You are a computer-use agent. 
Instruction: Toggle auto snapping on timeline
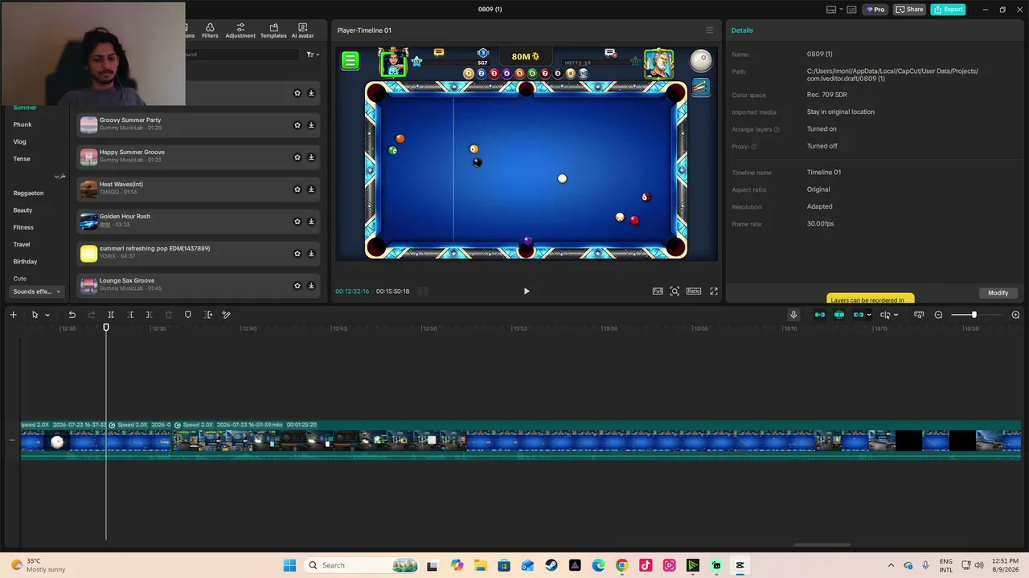[839, 315]
